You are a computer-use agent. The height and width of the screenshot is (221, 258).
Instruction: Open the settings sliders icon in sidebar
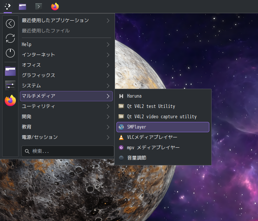click(10, 85)
